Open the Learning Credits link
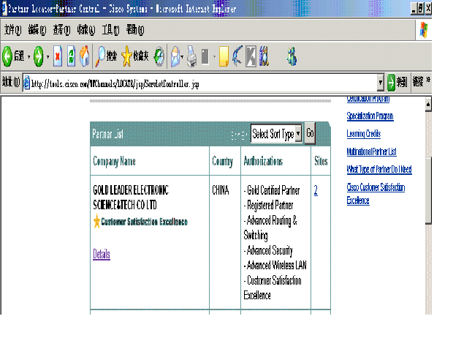Screen dimensions: 453x349 click(x=364, y=134)
